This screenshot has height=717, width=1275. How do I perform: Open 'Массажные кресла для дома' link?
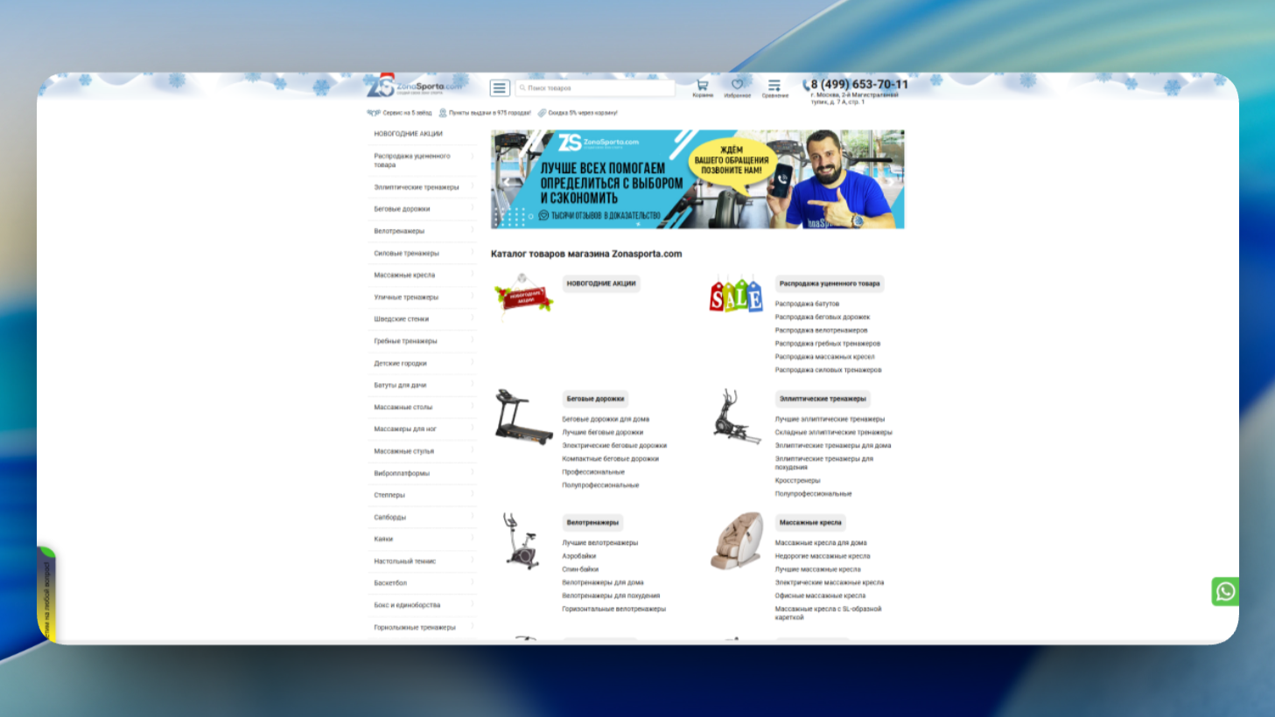click(x=821, y=543)
